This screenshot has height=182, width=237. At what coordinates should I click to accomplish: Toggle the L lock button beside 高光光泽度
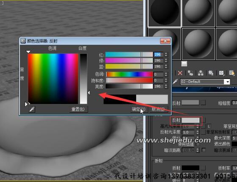click(x=209, y=126)
